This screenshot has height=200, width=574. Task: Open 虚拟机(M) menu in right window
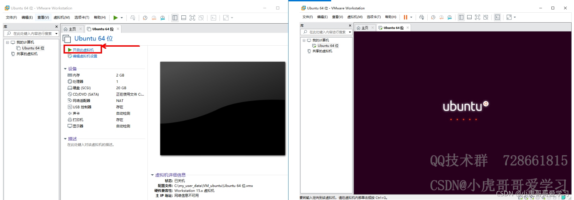tap(355, 17)
